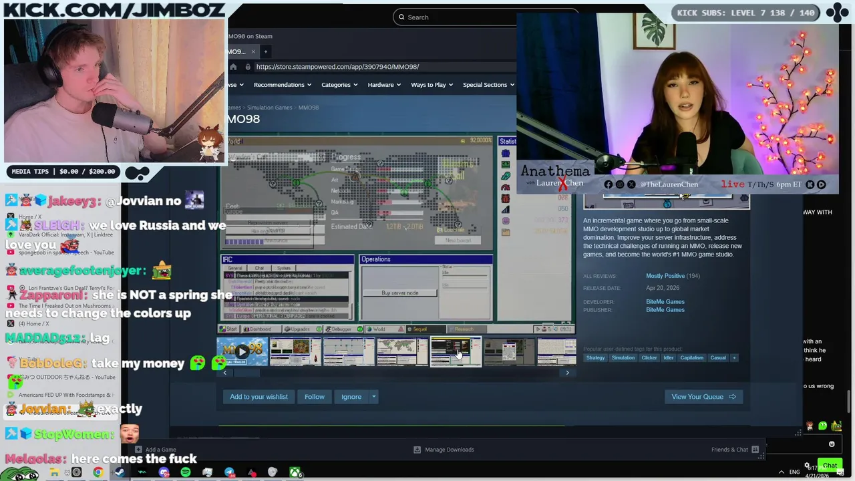This screenshot has height=481, width=855.
Task: Click View Your Queue button
Action: click(x=703, y=397)
